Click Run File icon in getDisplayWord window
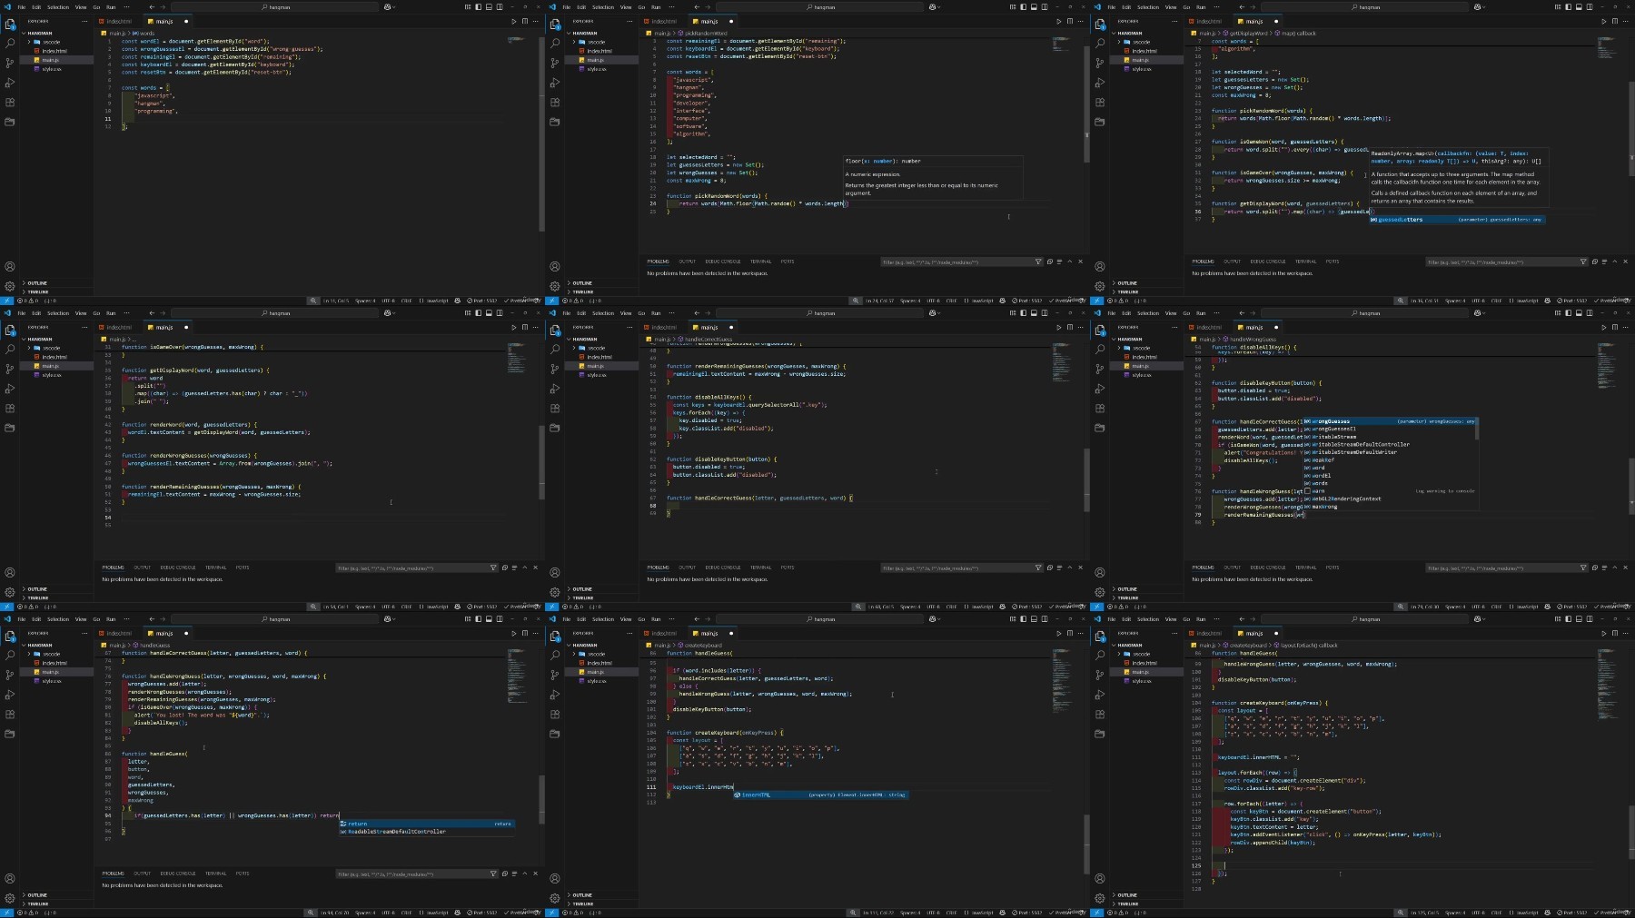 click(1603, 21)
